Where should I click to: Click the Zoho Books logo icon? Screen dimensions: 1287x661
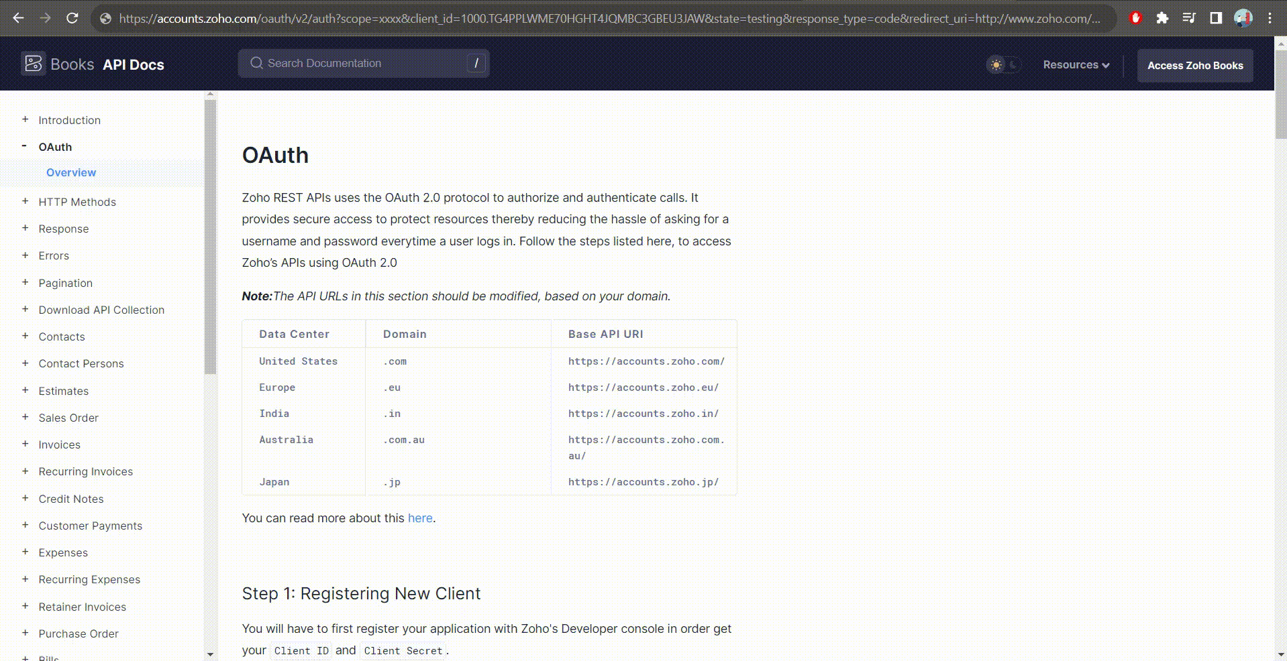(x=33, y=64)
